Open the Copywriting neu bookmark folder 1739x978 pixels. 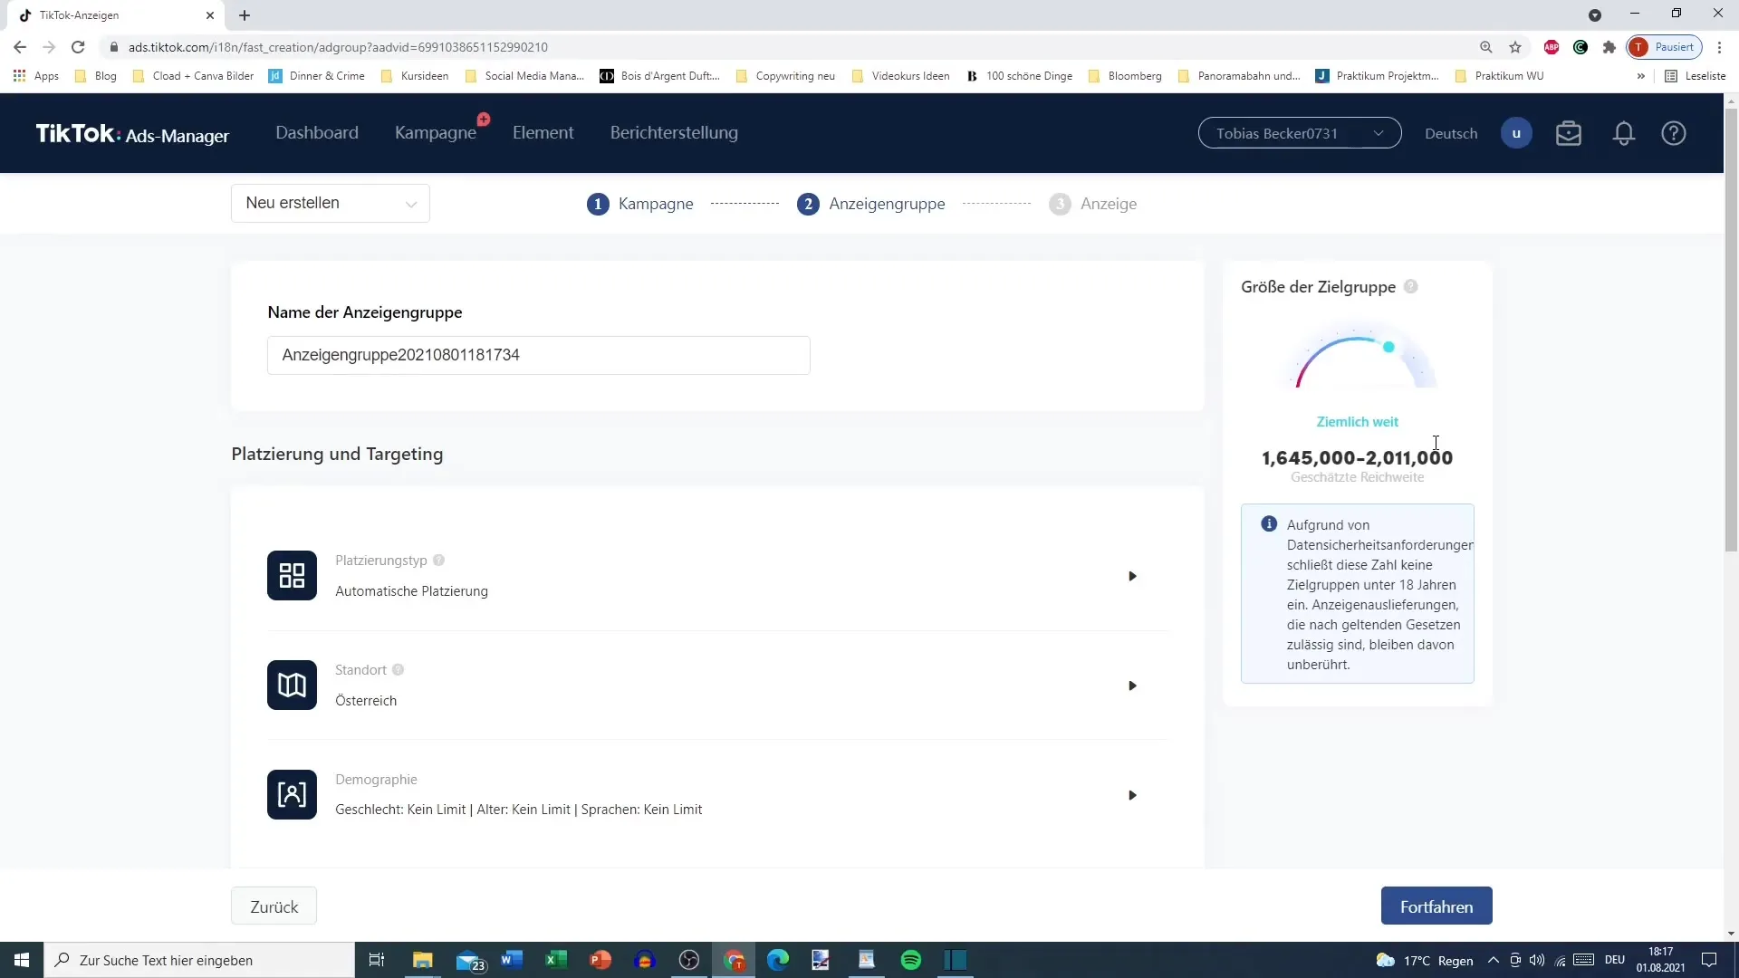tap(785, 76)
